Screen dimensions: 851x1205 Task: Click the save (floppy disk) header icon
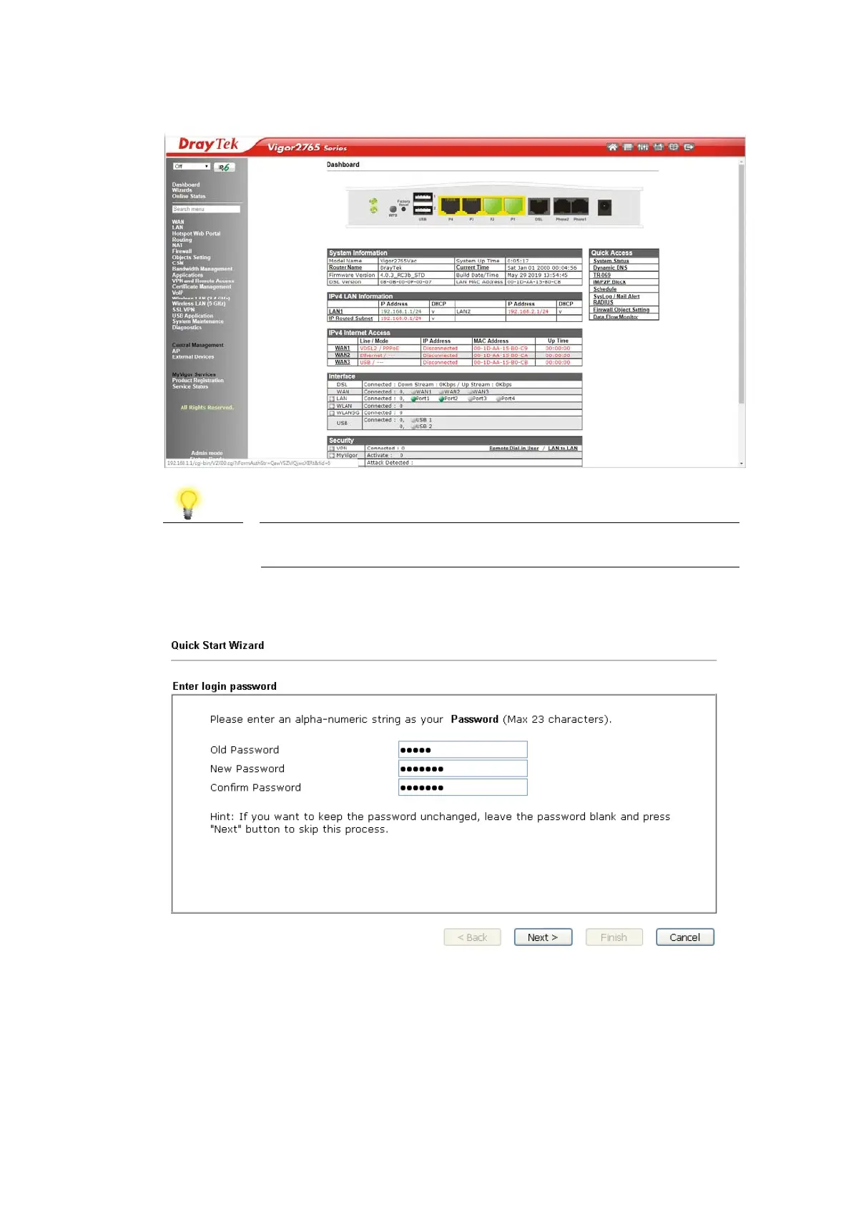658,147
